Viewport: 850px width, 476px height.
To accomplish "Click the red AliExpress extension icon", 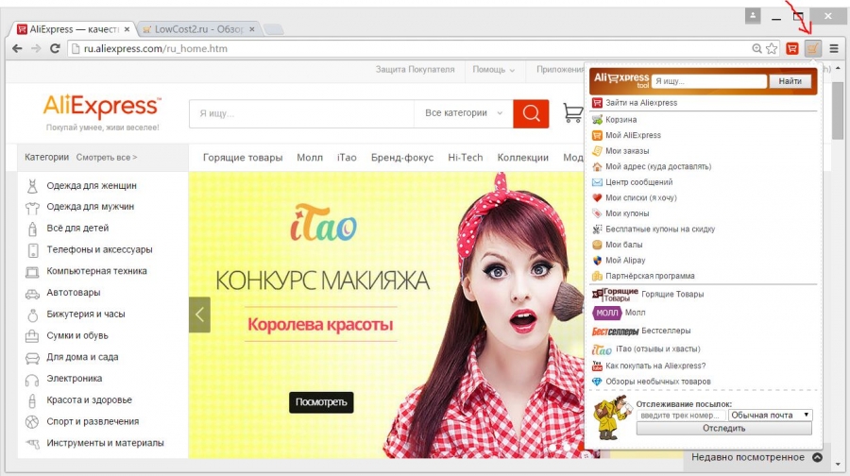I will [792, 49].
